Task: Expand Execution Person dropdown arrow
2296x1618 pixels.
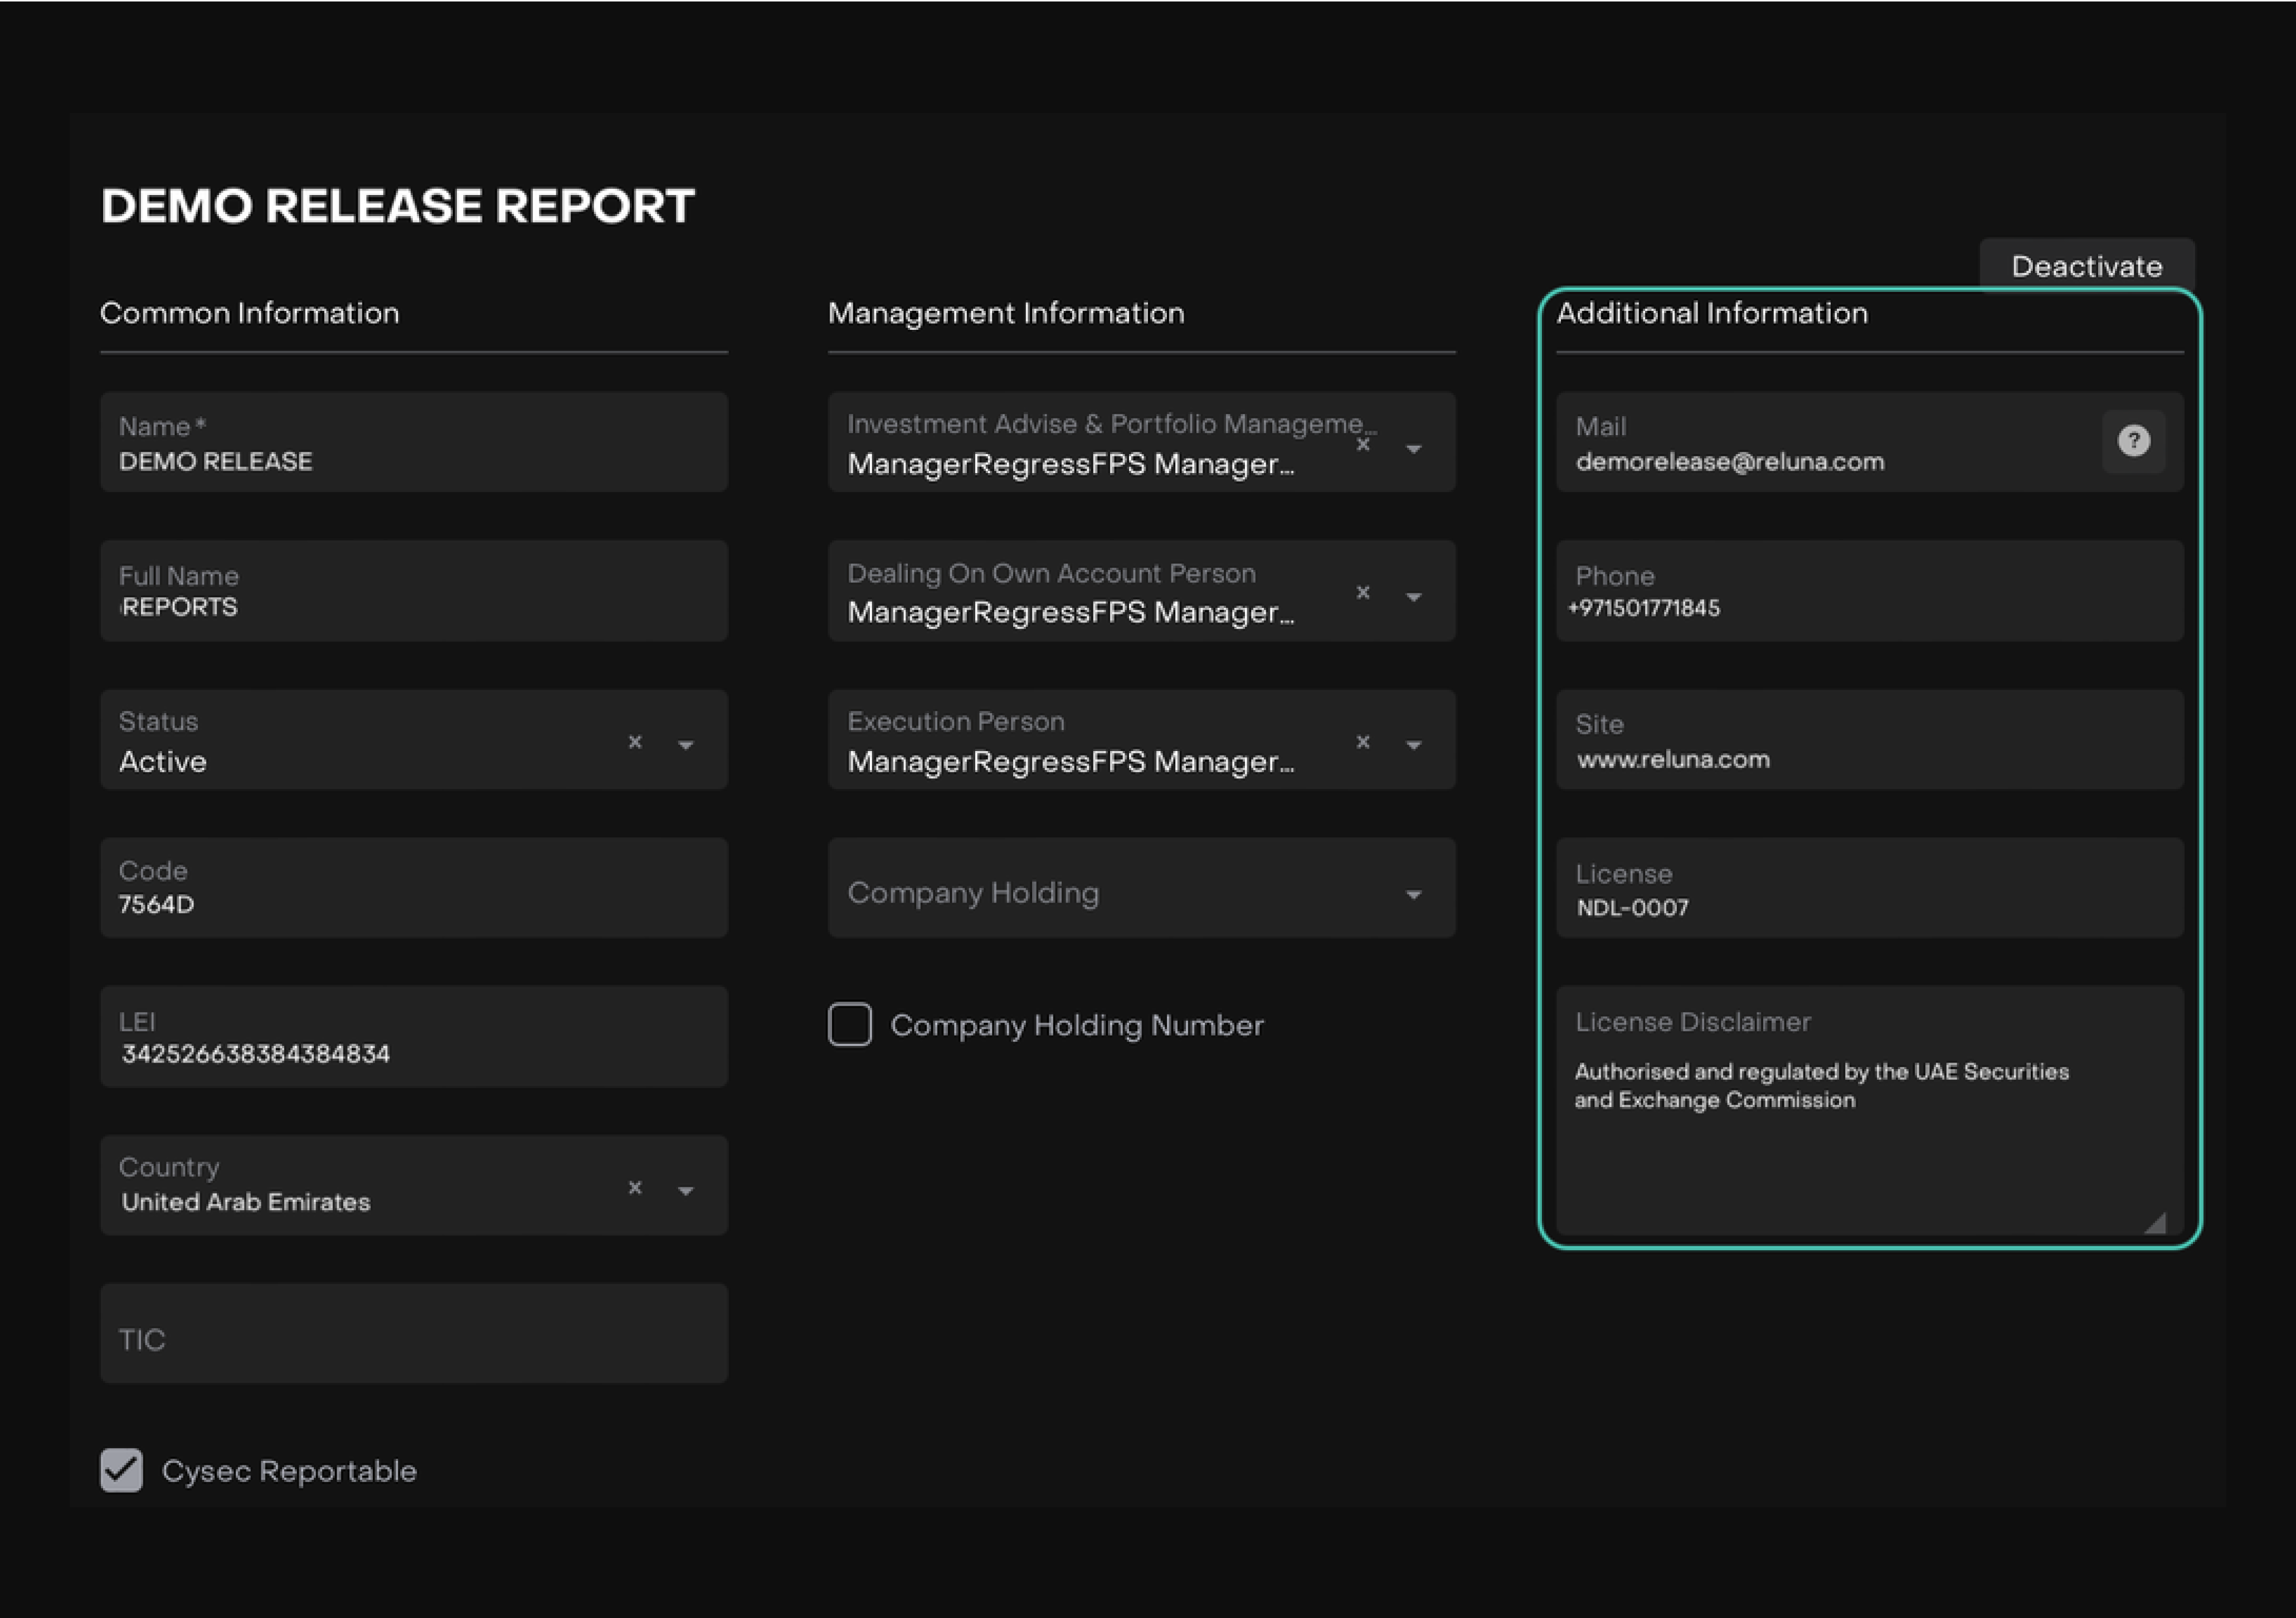Action: (1413, 745)
